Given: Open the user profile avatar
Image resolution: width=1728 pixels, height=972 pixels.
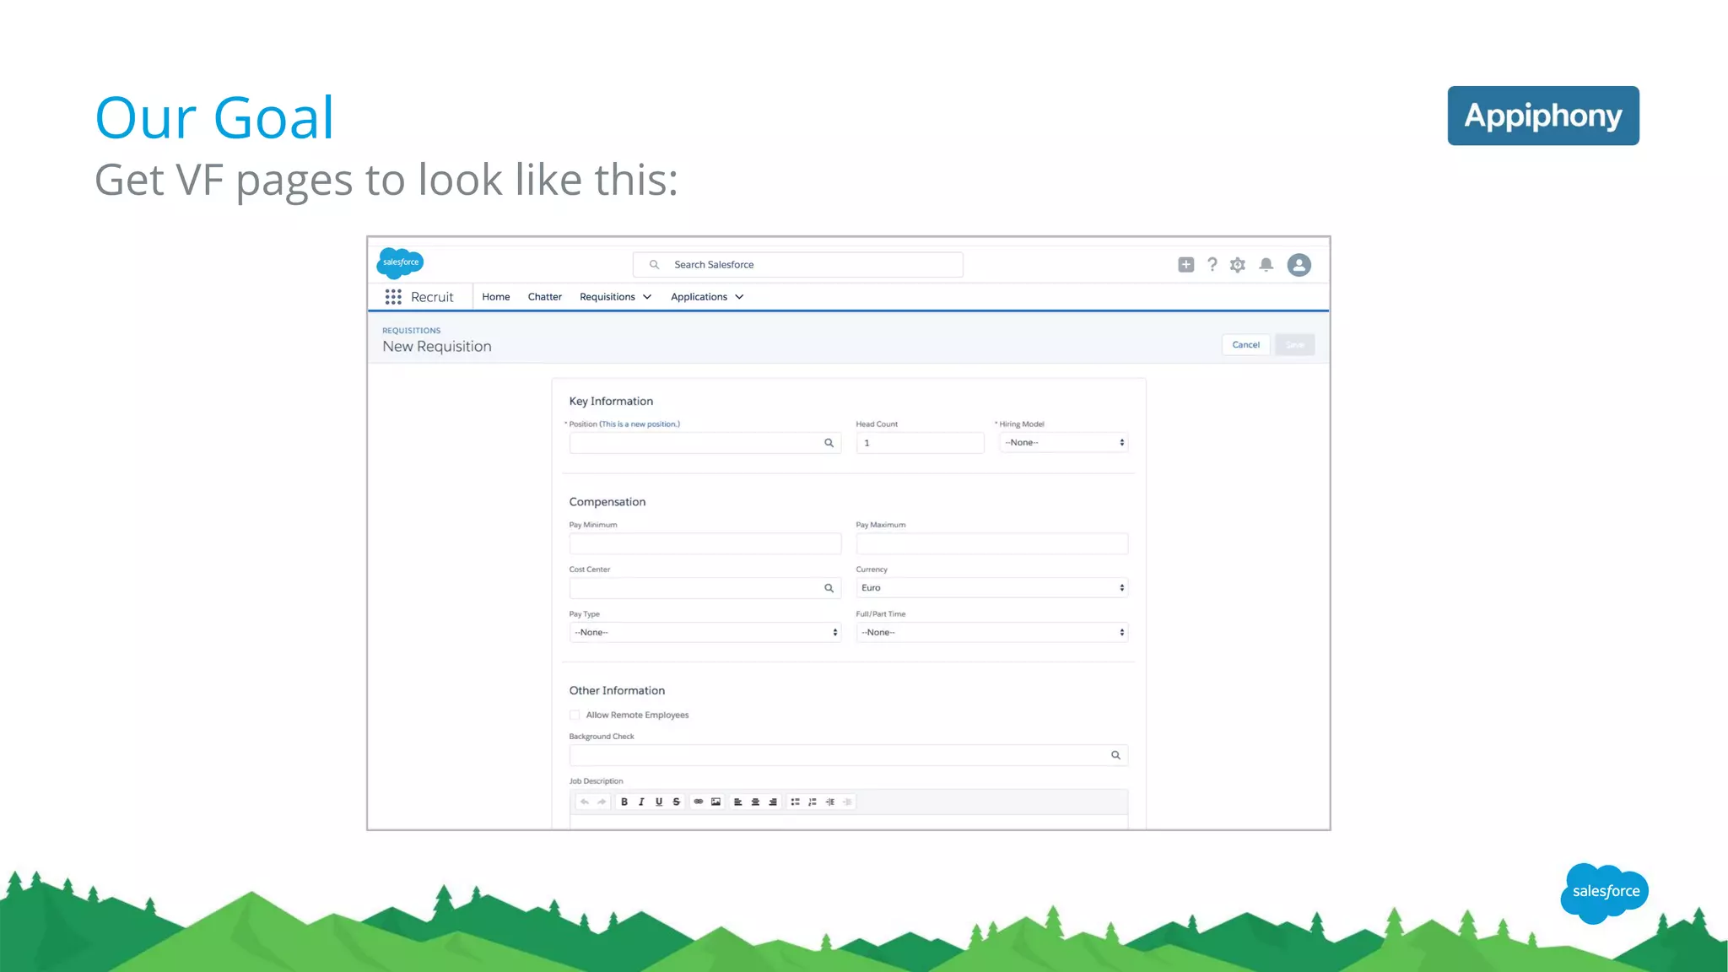Looking at the screenshot, I should [1299, 265].
